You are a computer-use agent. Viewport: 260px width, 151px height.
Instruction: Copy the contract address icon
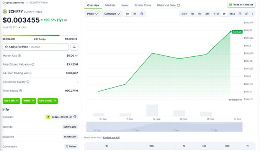70,117
